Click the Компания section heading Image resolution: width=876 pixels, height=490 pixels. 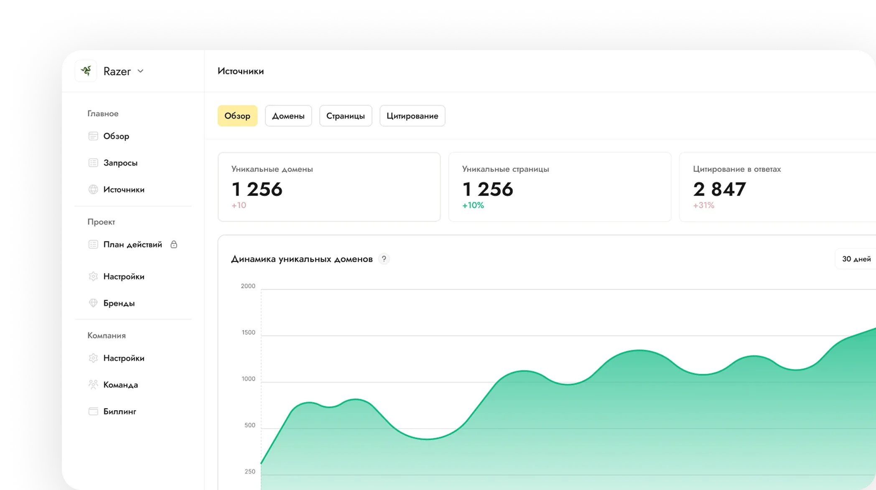(x=107, y=336)
